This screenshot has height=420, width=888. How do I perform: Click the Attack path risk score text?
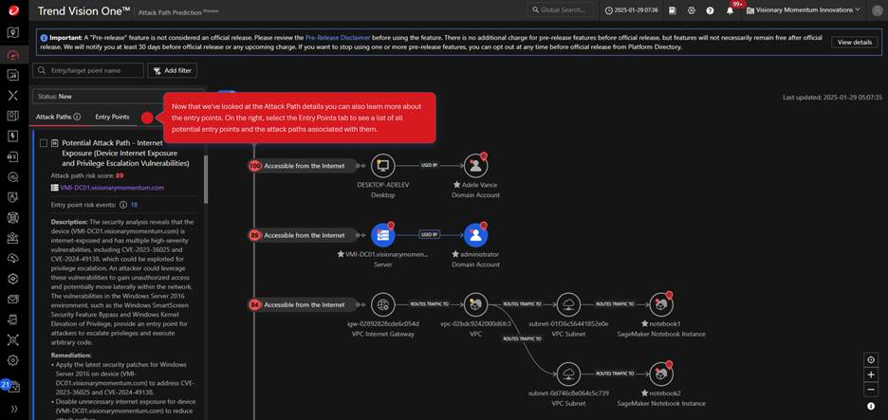[87, 175]
